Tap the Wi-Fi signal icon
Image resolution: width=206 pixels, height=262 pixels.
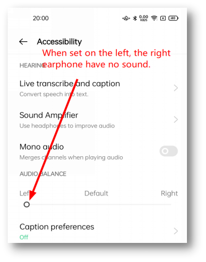coord(154,18)
